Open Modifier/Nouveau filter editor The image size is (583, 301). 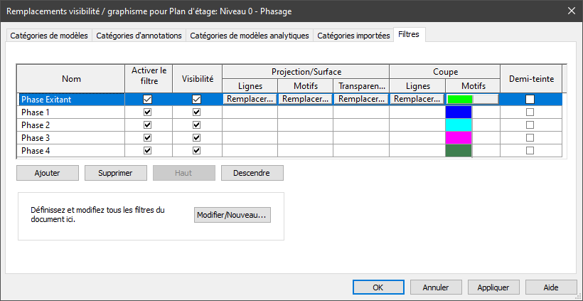coord(232,215)
